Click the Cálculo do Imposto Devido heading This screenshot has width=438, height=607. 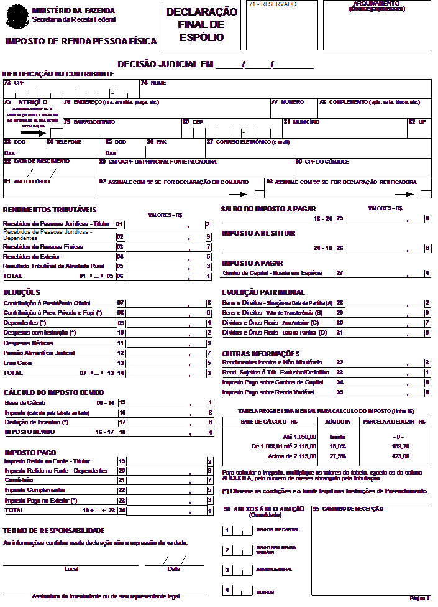(x=53, y=392)
